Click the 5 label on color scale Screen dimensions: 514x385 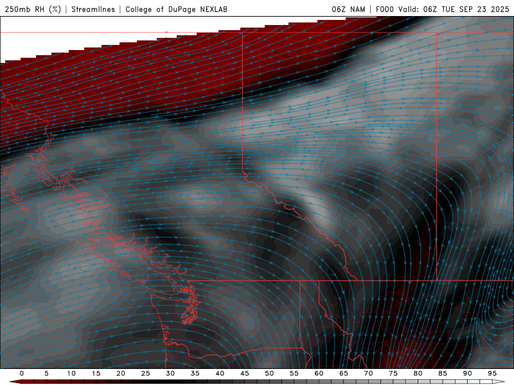(x=46, y=373)
